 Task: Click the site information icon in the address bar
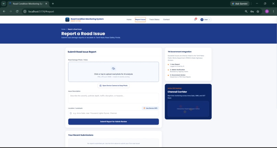(x=25, y=11)
